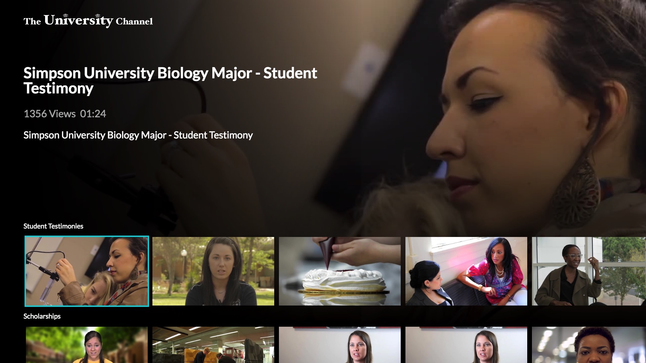The height and width of the screenshot is (363, 646).
Task: Open the fourth Scholarships video thumbnail
Action: pyautogui.click(x=466, y=345)
